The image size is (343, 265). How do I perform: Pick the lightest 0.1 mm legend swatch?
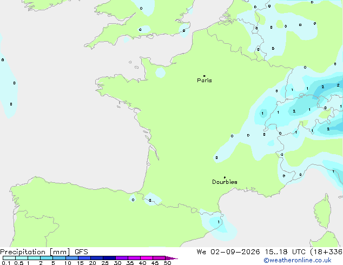[9, 258]
